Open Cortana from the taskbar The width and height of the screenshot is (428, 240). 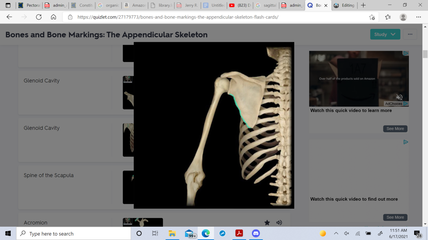(x=139, y=234)
